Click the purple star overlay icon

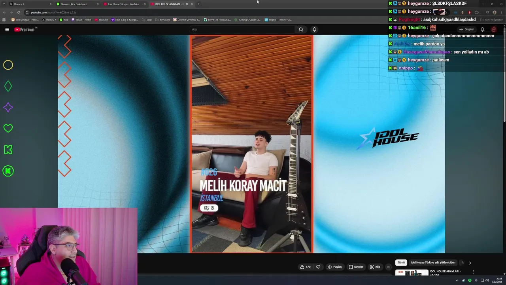coord(8,107)
